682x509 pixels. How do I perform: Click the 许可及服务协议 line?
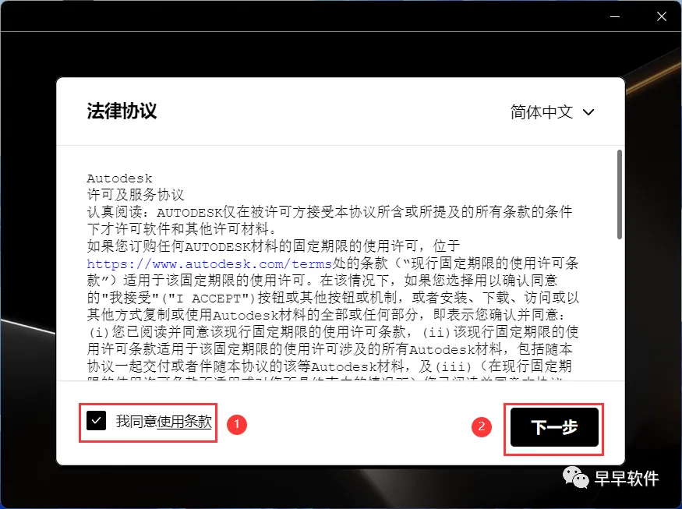(x=136, y=195)
